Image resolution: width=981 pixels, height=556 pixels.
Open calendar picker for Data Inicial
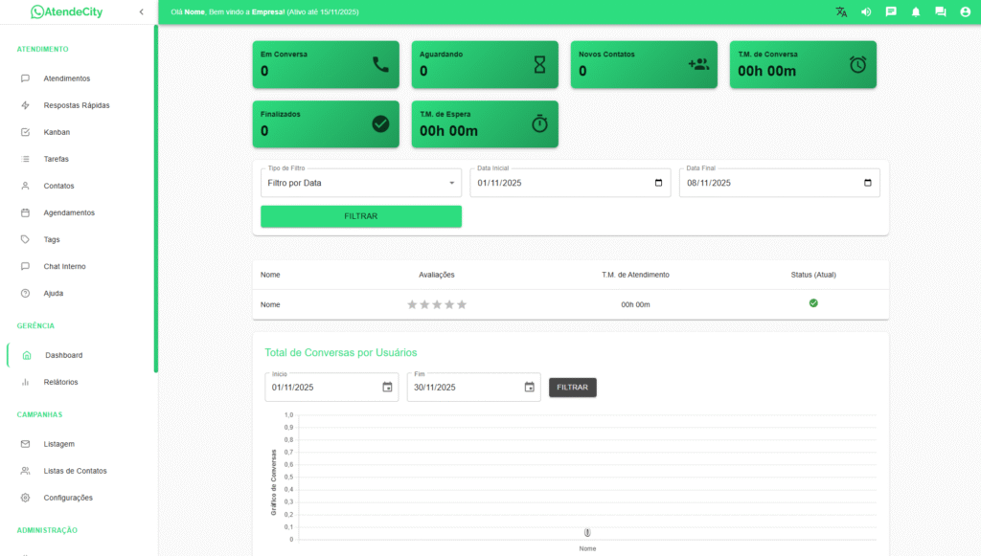point(658,183)
